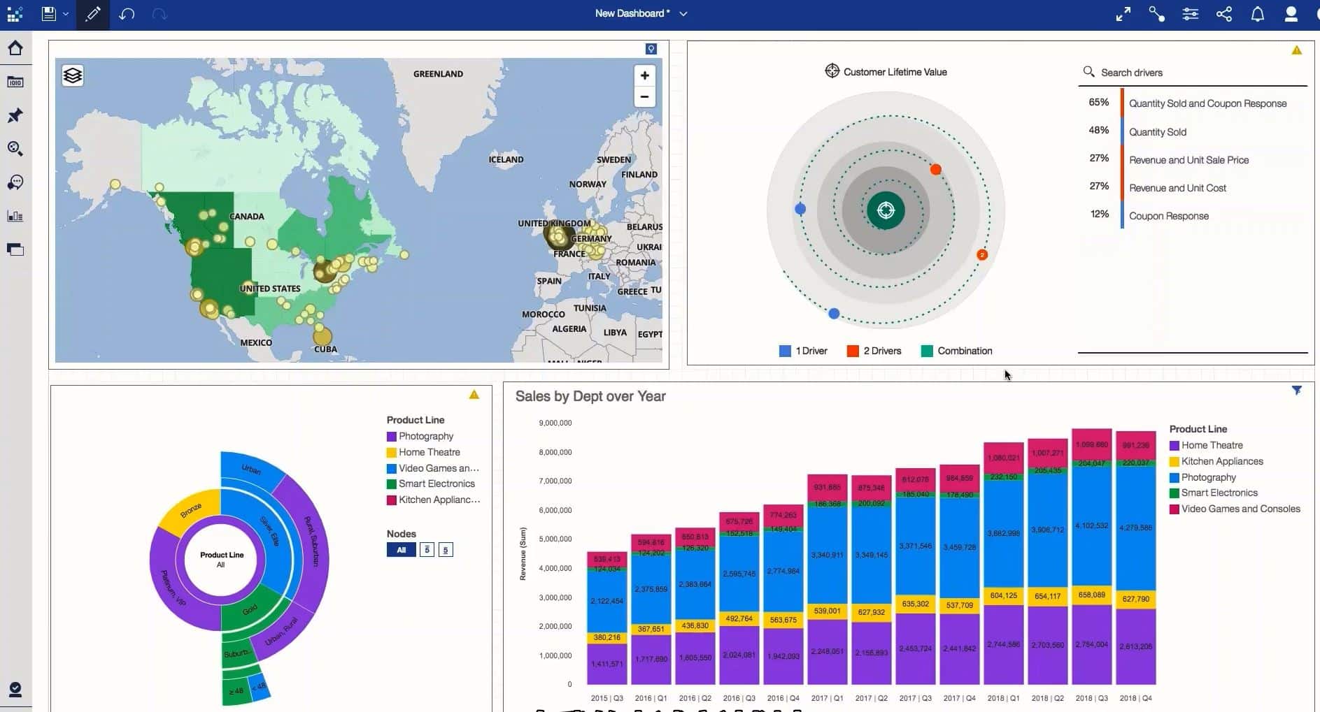Open the Assistant chat icon in the sidebar
Image resolution: width=1320 pixels, height=712 pixels.
click(x=15, y=182)
